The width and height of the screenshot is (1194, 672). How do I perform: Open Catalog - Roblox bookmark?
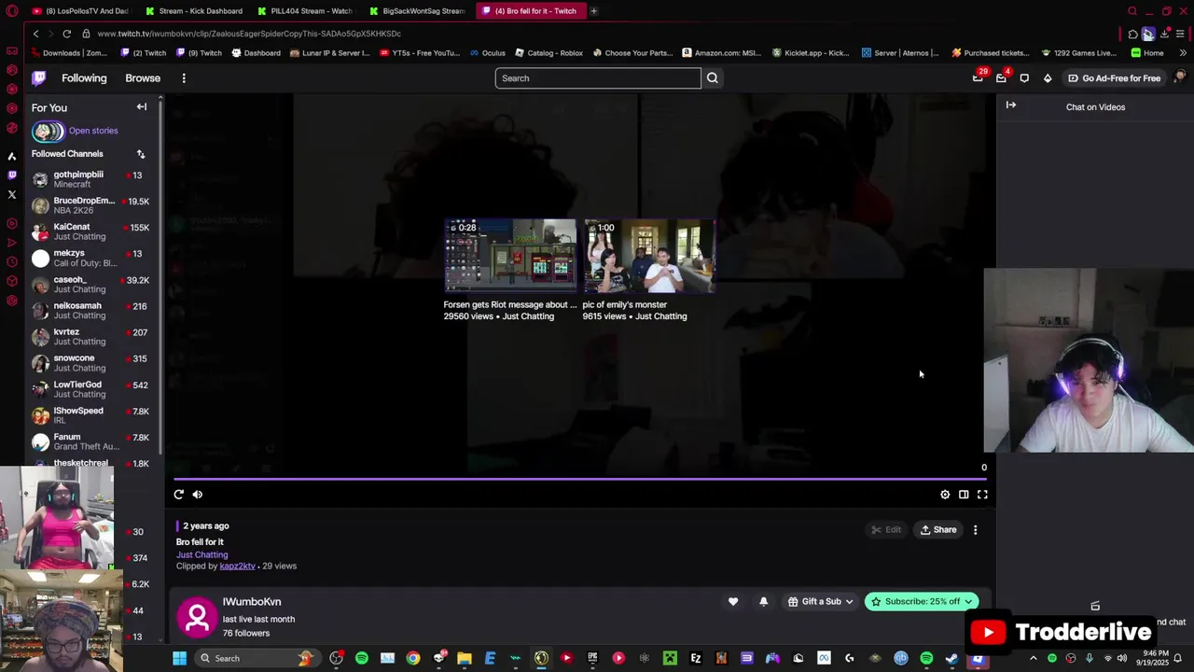(549, 53)
